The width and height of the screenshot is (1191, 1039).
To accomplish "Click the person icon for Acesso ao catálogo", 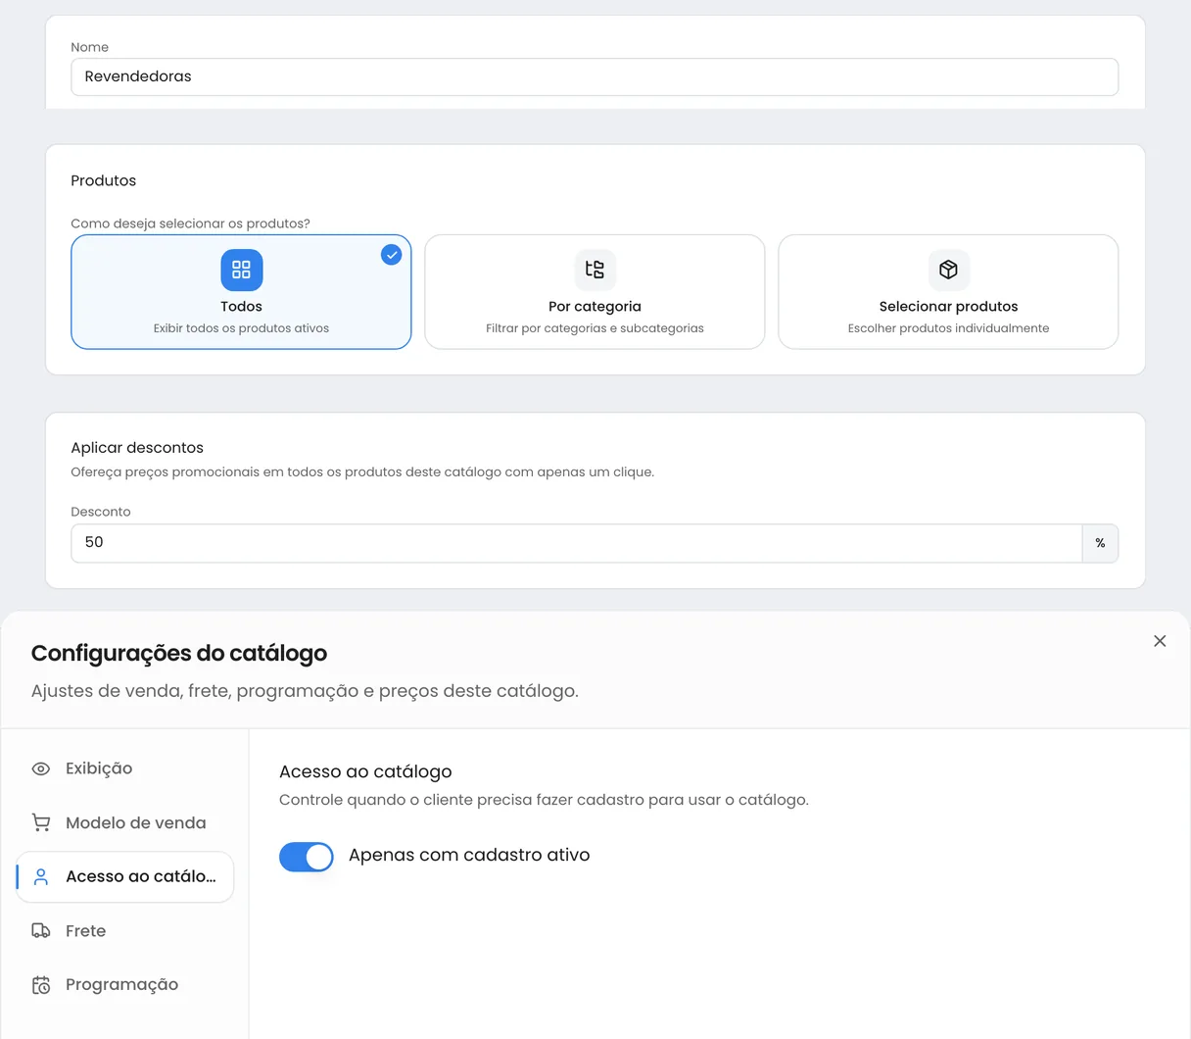I will (41, 877).
